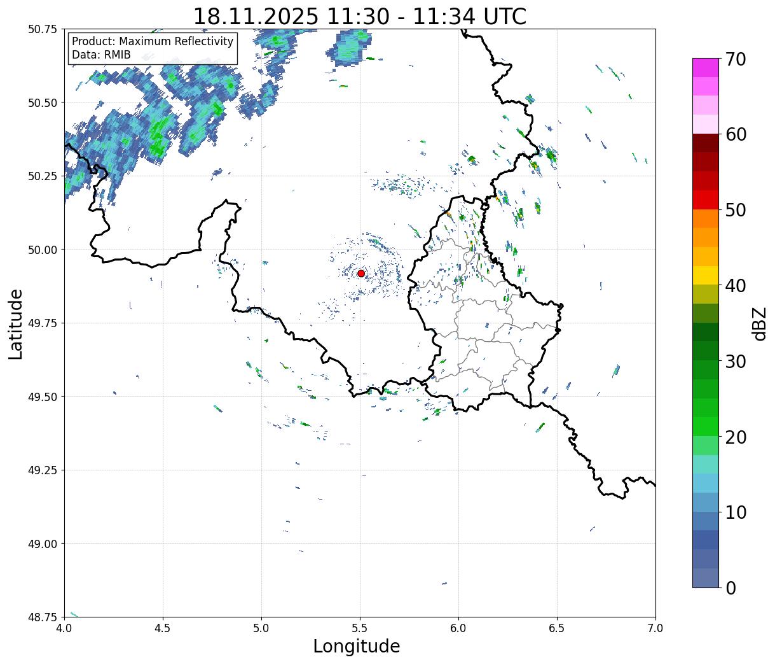Click the x-axis tick label 4.0
Screen dimensions: 775x662
pyautogui.click(x=64, y=628)
